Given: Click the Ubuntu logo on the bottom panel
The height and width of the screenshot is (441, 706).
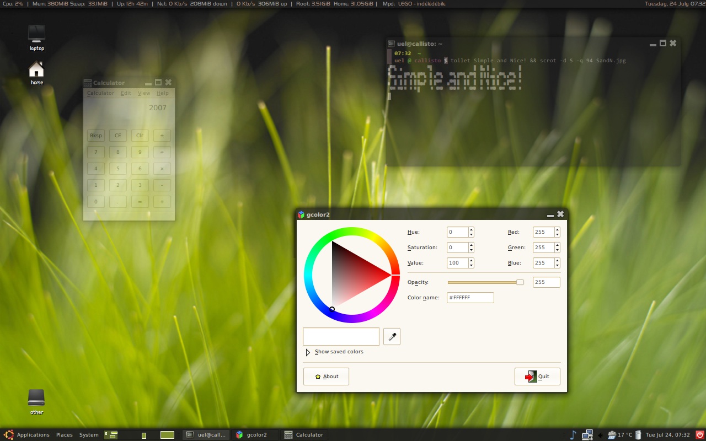Looking at the screenshot, I should coord(8,434).
